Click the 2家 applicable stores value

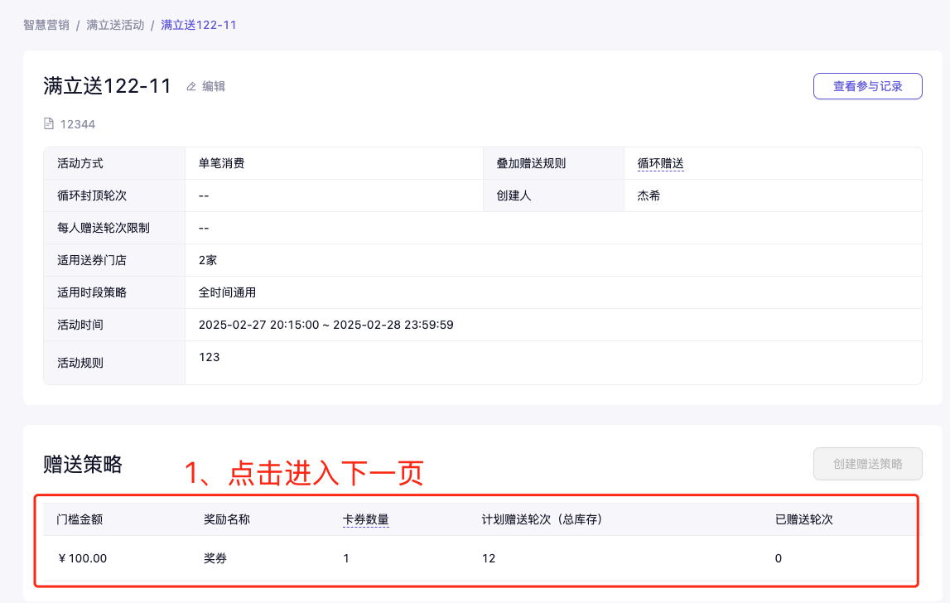[208, 260]
